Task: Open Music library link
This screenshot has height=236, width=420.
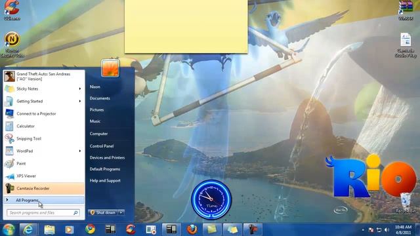Action: (94, 121)
